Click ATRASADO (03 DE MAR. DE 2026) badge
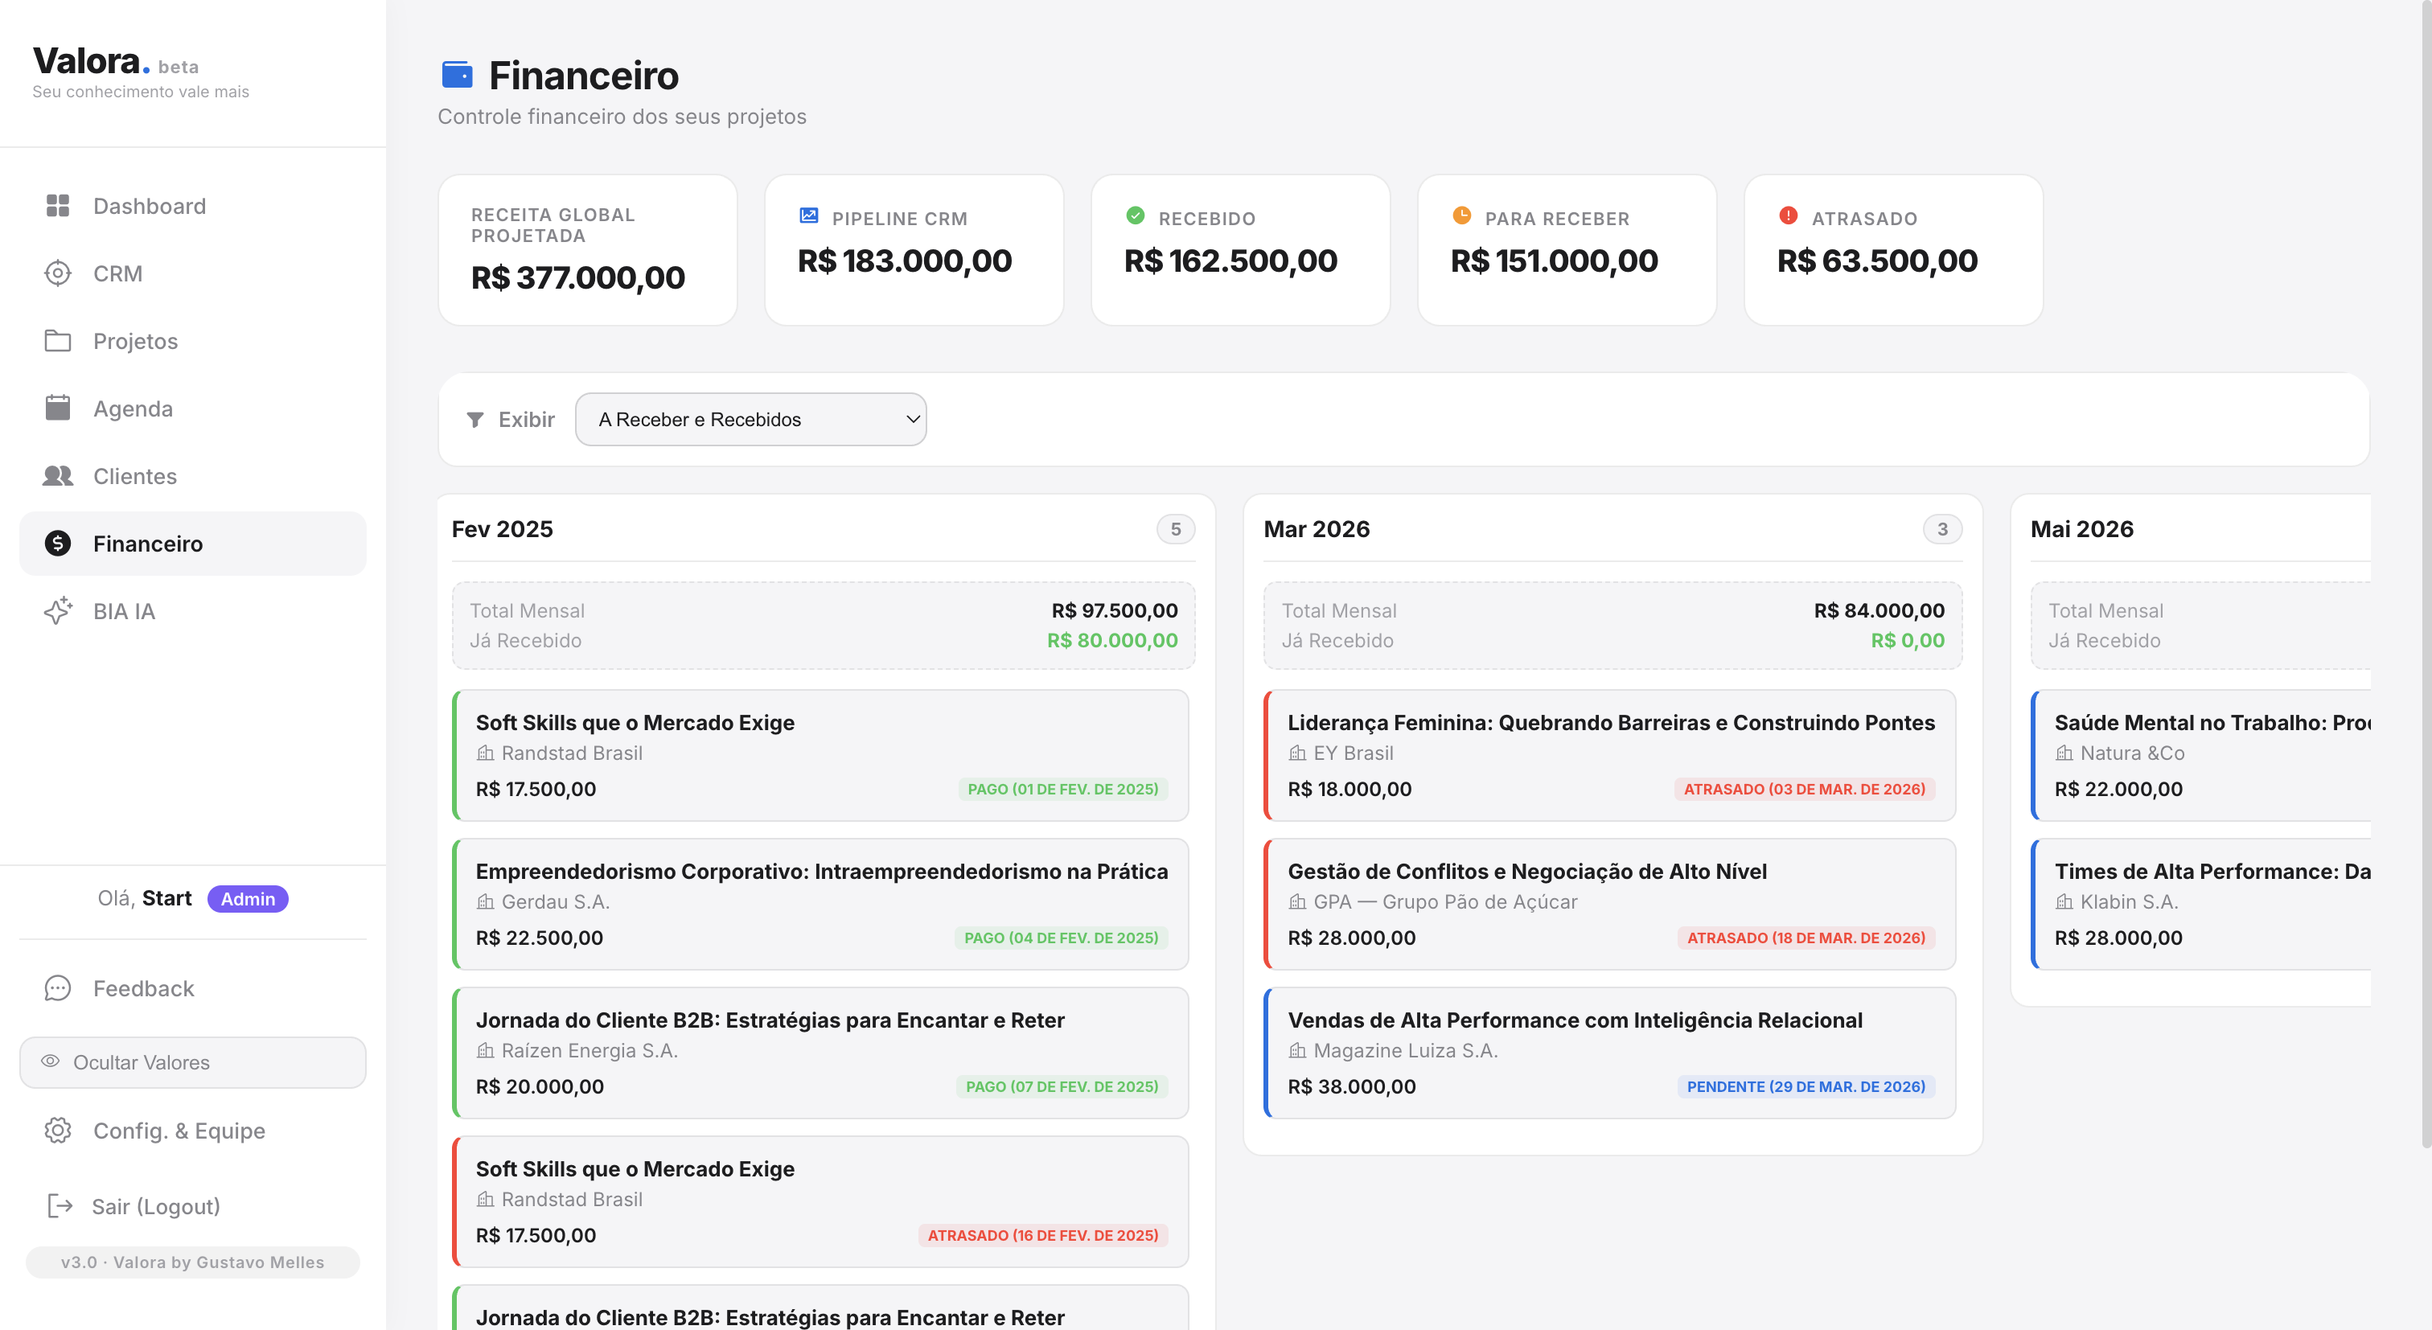Image resolution: width=2432 pixels, height=1330 pixels. (1806, 789)
